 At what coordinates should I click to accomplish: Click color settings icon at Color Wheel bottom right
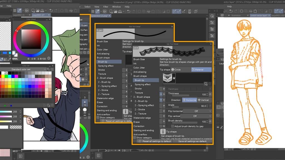click(x=49, y=58)
